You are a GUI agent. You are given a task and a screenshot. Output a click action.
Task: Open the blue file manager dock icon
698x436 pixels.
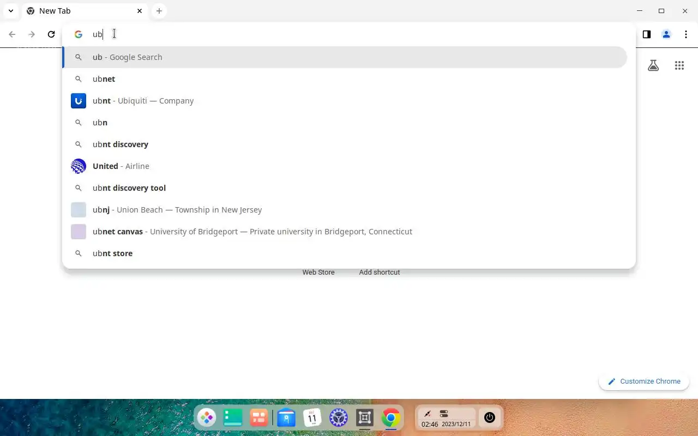[286, 418]
